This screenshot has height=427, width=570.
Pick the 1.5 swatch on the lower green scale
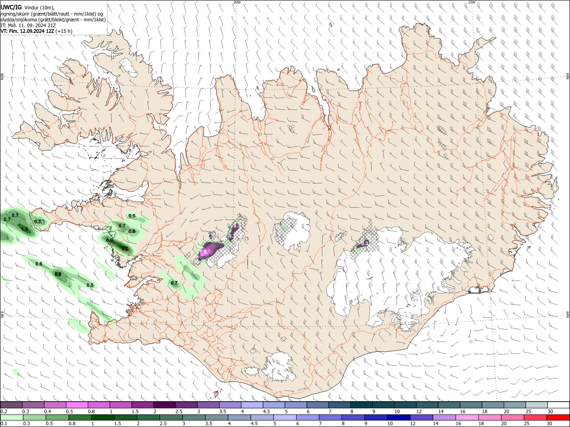125,417
